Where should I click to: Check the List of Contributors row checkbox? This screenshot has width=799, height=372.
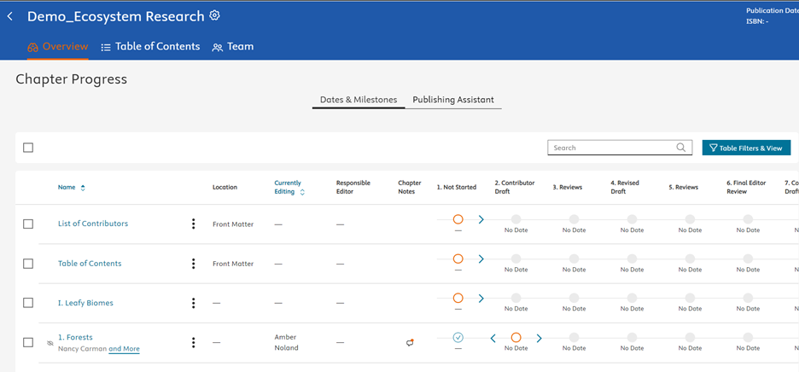tap(28, 224)
